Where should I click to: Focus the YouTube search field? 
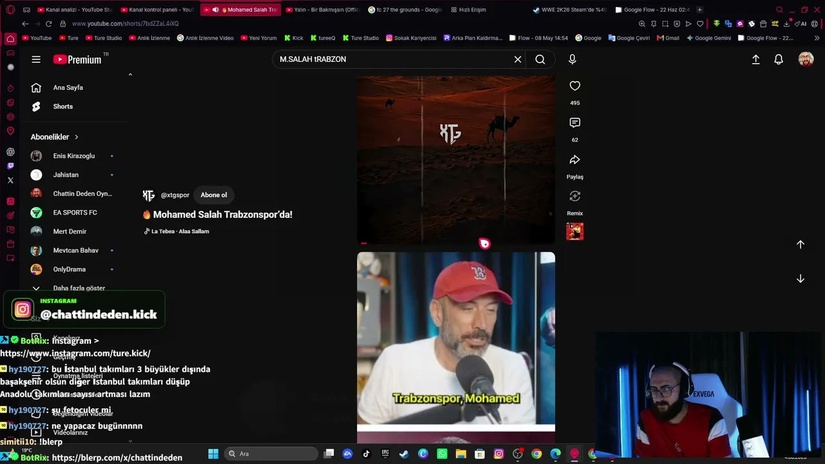(393, 59)
